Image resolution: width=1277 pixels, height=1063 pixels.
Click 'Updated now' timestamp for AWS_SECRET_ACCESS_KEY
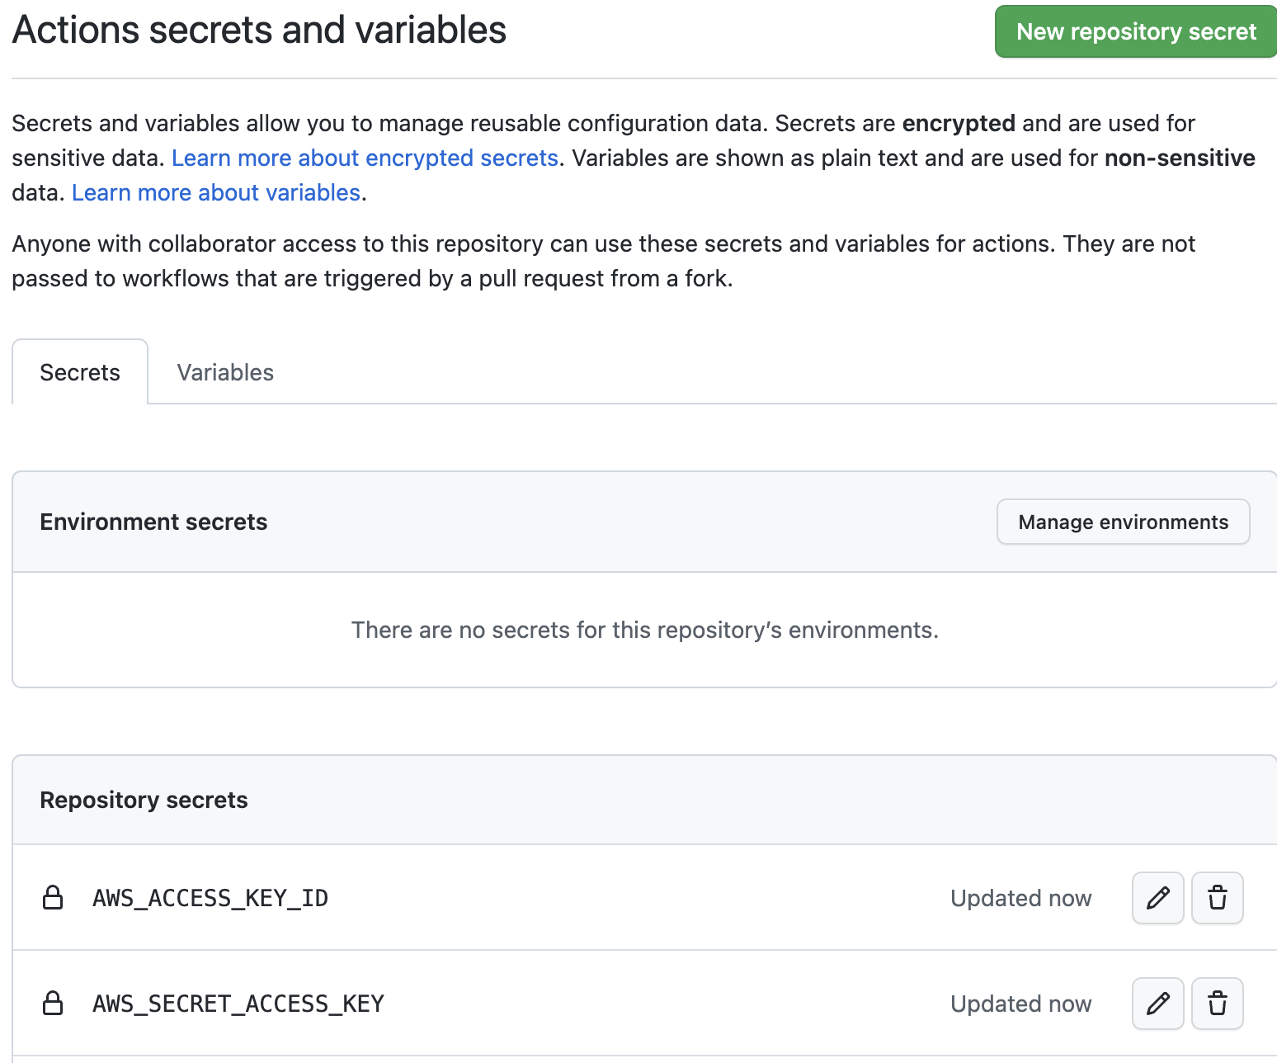1020,1004
